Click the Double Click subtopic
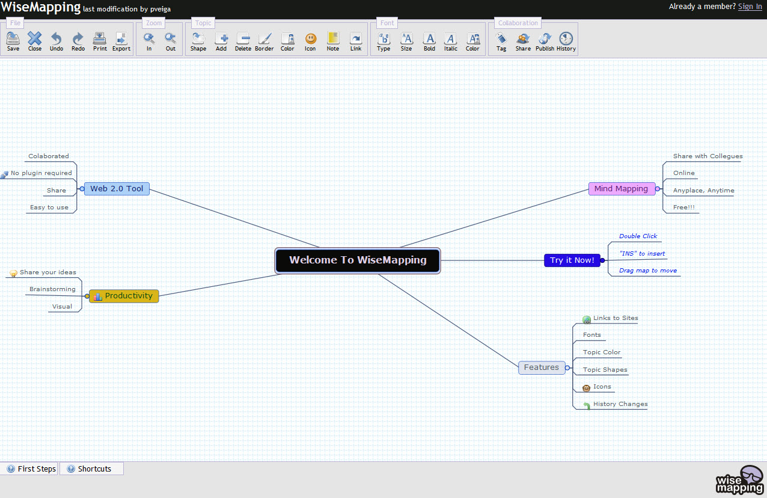Screen dimensions: 767x498 [x=638, y=236]
